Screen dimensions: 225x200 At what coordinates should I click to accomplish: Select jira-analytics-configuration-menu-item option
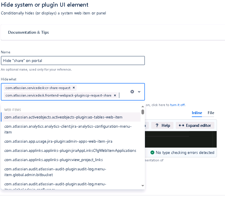71,129
